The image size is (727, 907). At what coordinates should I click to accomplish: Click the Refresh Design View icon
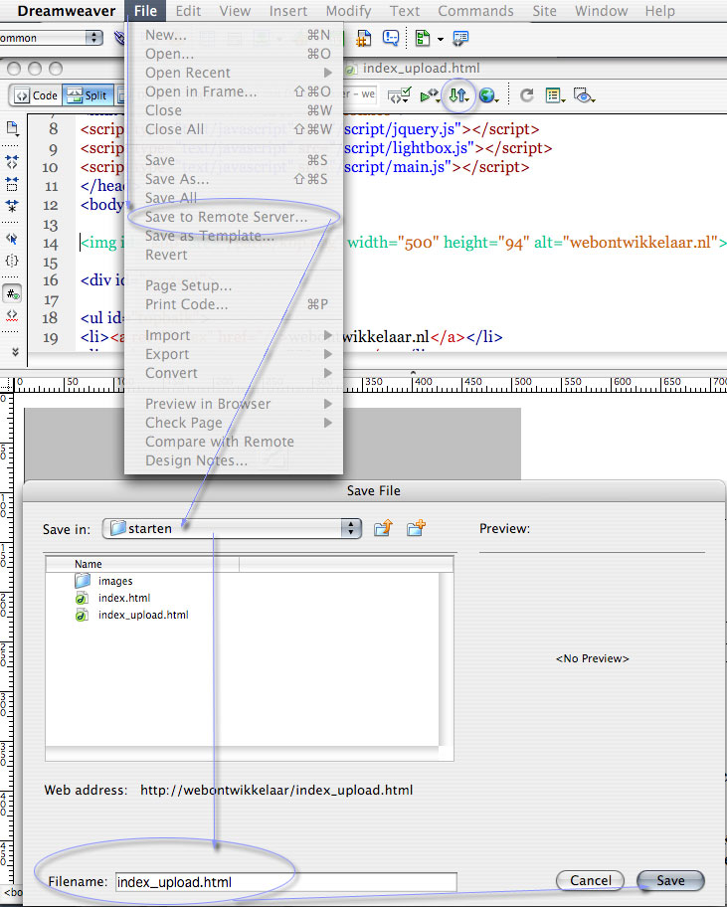pos(526,94)
